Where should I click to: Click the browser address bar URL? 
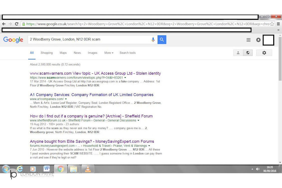[148, 24]
